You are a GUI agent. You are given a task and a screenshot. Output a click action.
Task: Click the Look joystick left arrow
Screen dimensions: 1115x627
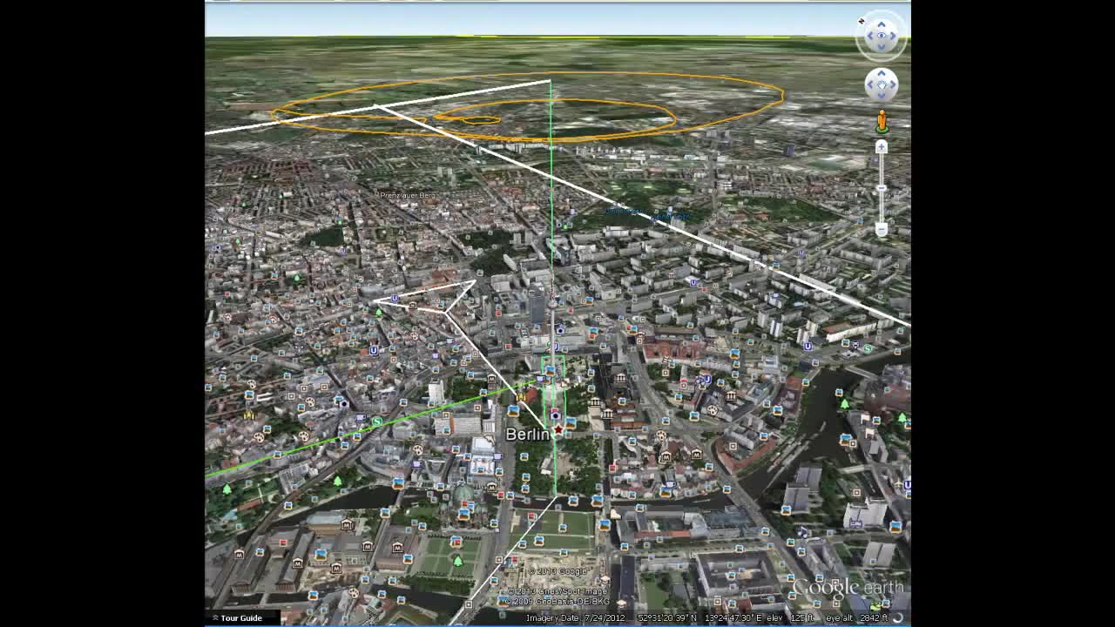pyautogui.click(x=869, y=36)
